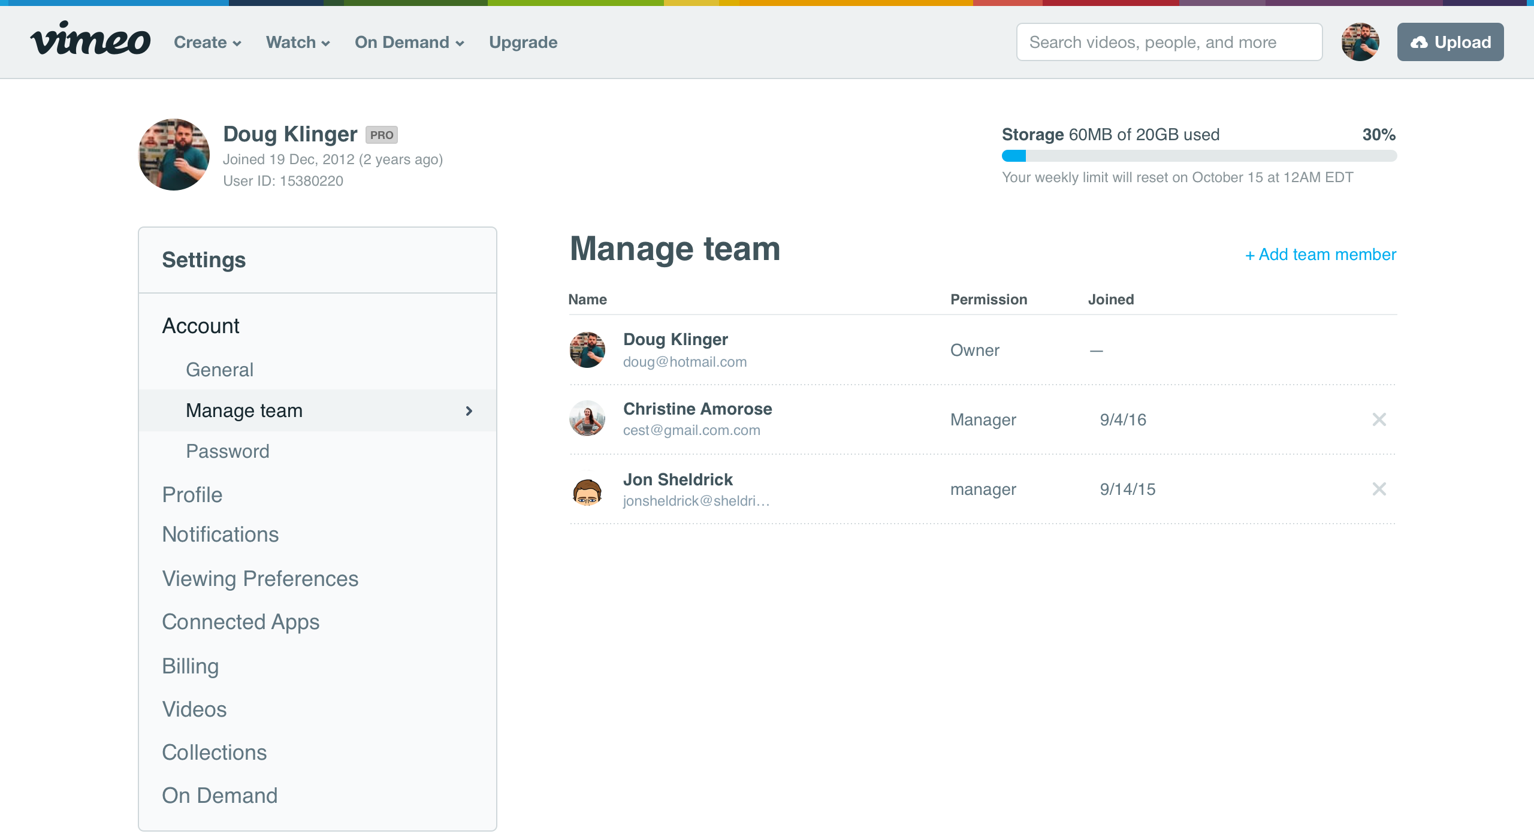Click the Name column header
Image resolution: width=1534 pixels, height=840 pixels.
click(x=587, y=300)
